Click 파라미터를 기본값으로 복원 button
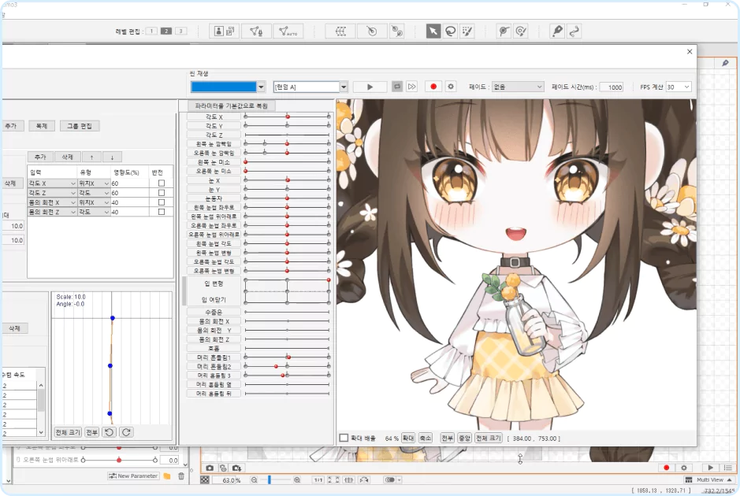Viewport: 740px width, 496px height. tap(231, 105)
